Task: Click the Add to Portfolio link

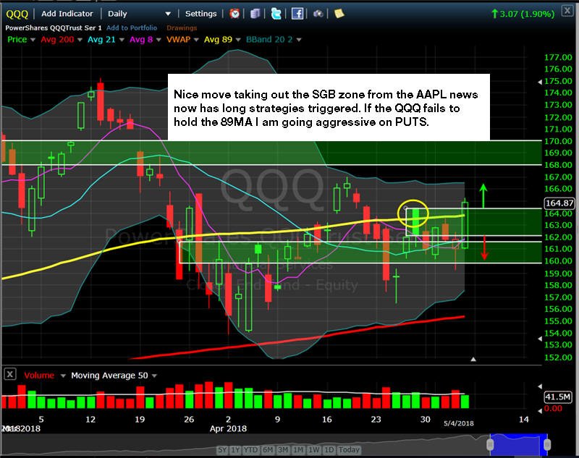Action: point(132,27)
